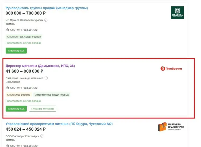Open the Директор магазина vacancy title
This screenshot has width=201, height=147.
click(40, 66)
